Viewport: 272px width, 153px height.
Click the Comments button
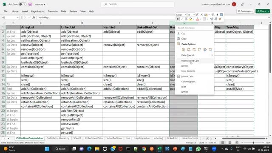coord(245,11)
